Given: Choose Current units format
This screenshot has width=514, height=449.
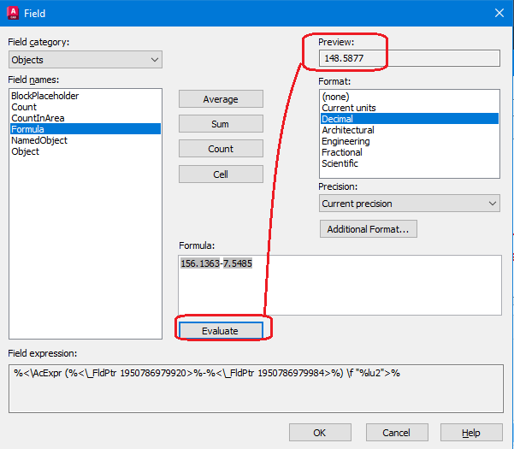Looking at the screenshot, I should [410, 108].
